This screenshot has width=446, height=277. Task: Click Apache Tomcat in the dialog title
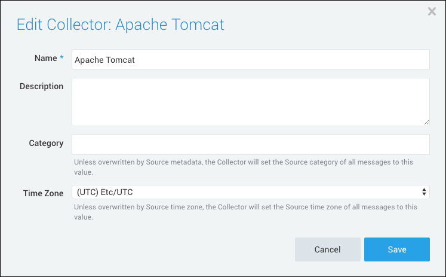[170, 25]
